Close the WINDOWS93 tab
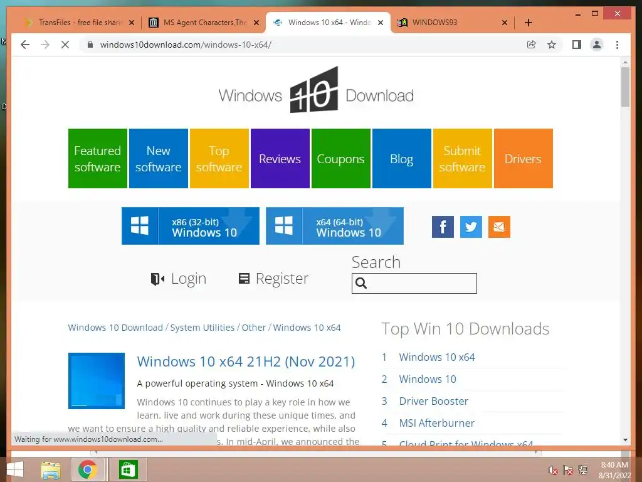Screen dimensions: 642x482 pyautogui.click(x=505, y=23)
